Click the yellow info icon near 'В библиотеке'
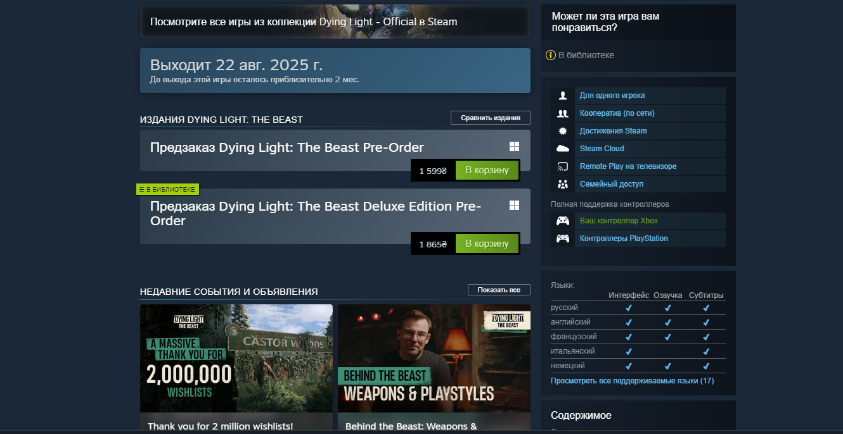 click(551, 55)
